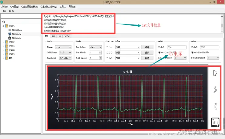Click the 16420 folder icon
225x139 pixels.
[6, 50]
